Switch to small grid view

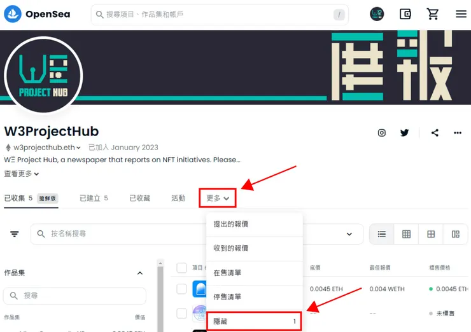coord(406,234)
